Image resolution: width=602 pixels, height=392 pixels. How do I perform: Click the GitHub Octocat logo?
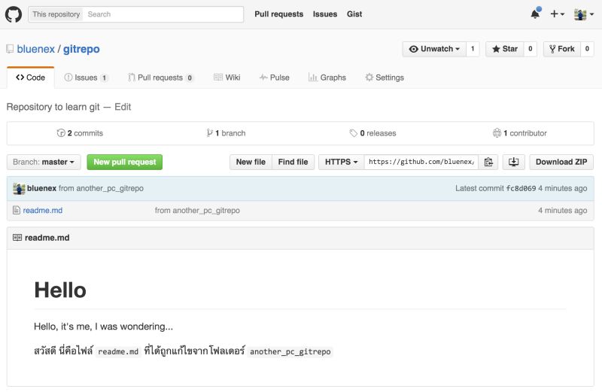[14, 14]
